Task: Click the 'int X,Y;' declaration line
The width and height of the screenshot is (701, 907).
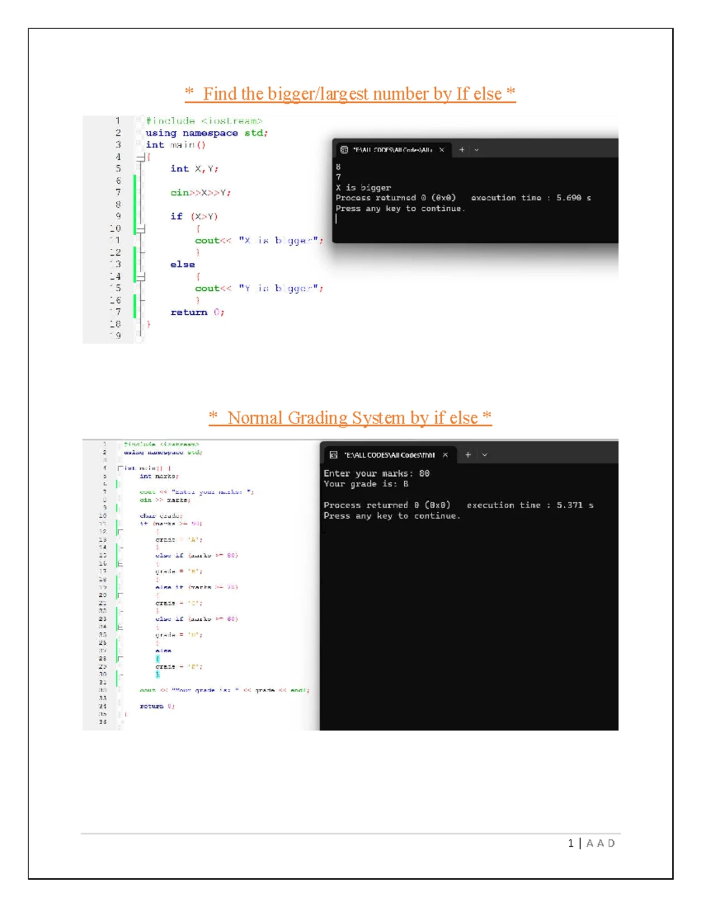Action: [195, 169]
